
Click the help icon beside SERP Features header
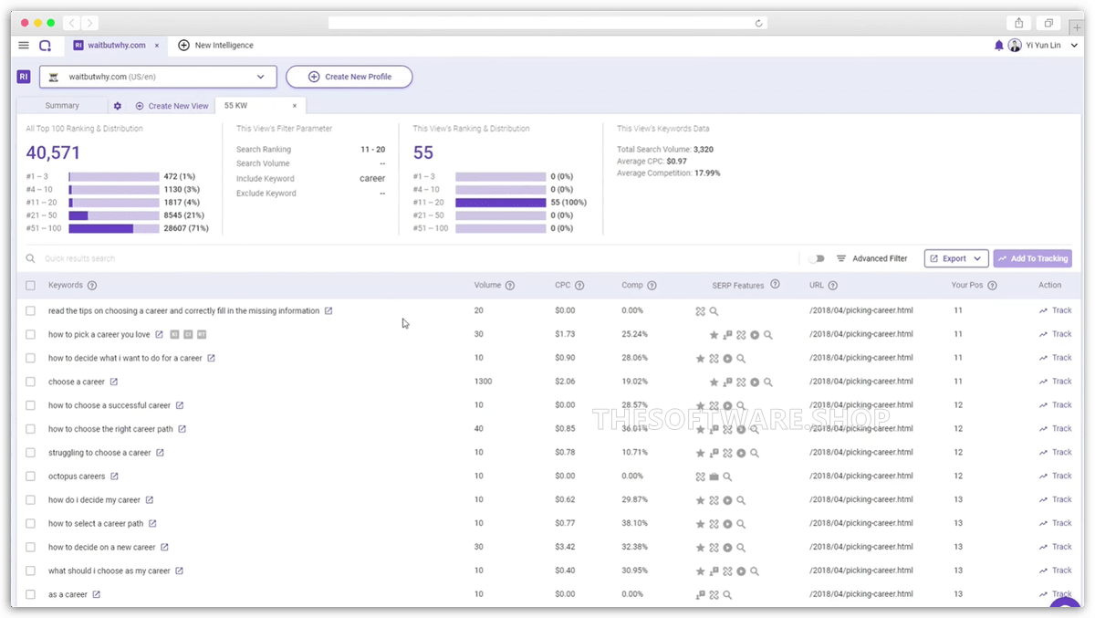(x=775, y=285)
